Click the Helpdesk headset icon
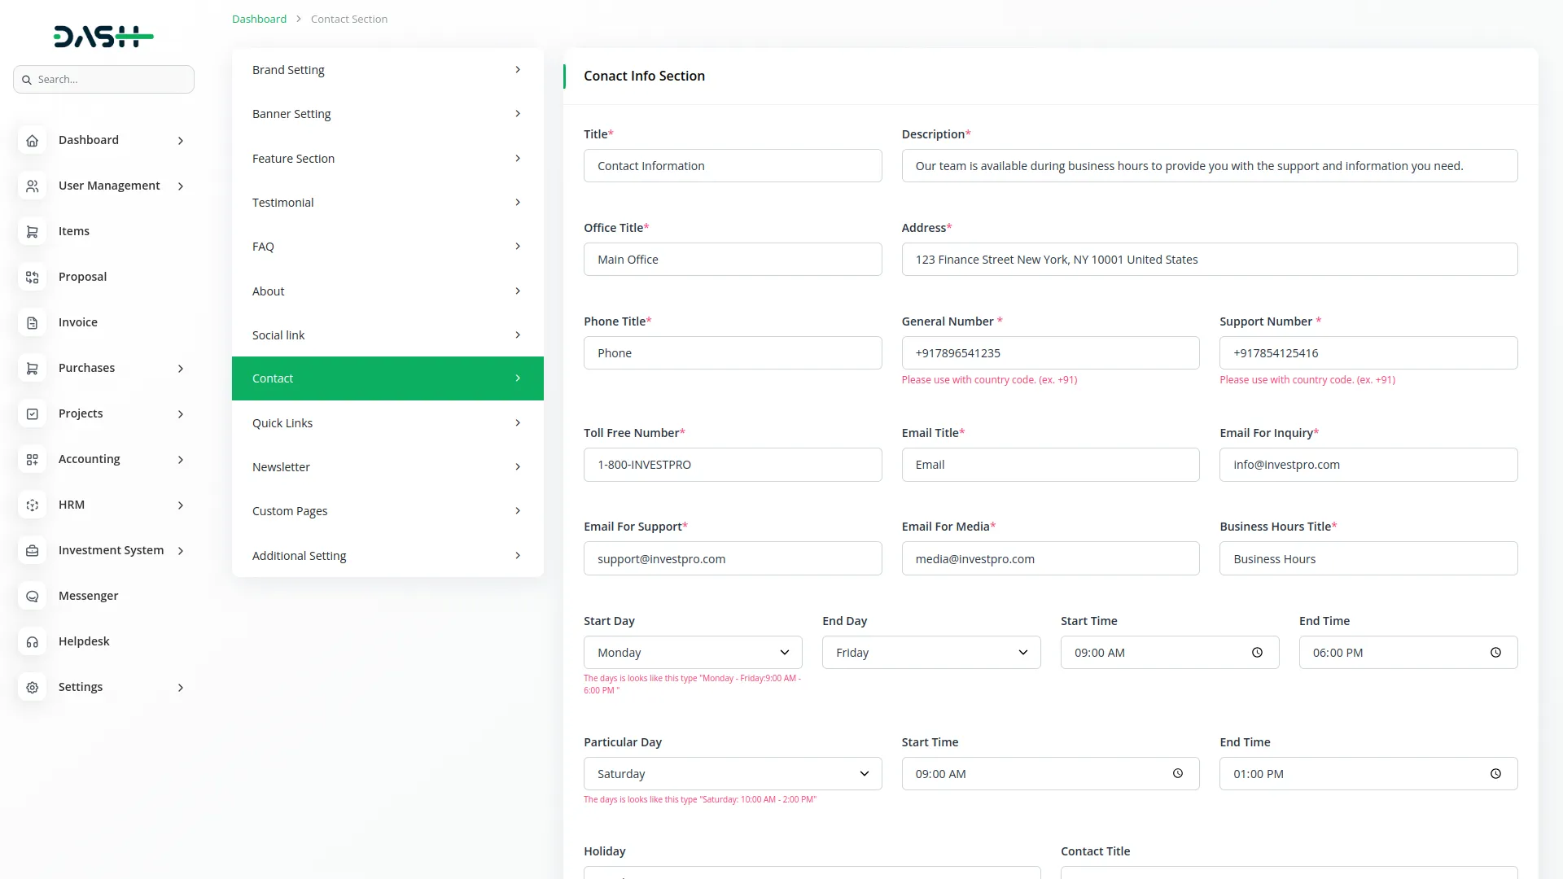 pyautogui.click(x=33, y=642)
